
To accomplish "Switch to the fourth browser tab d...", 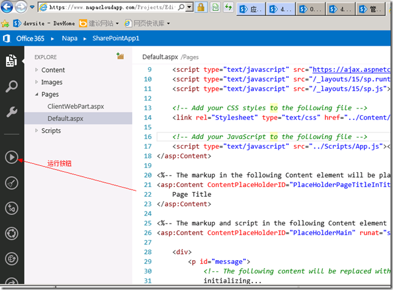I will point(341,9).
